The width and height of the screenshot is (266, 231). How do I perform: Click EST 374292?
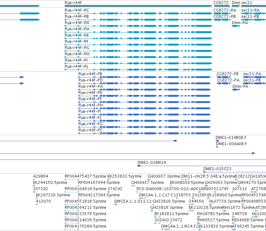tap(115, 189)
